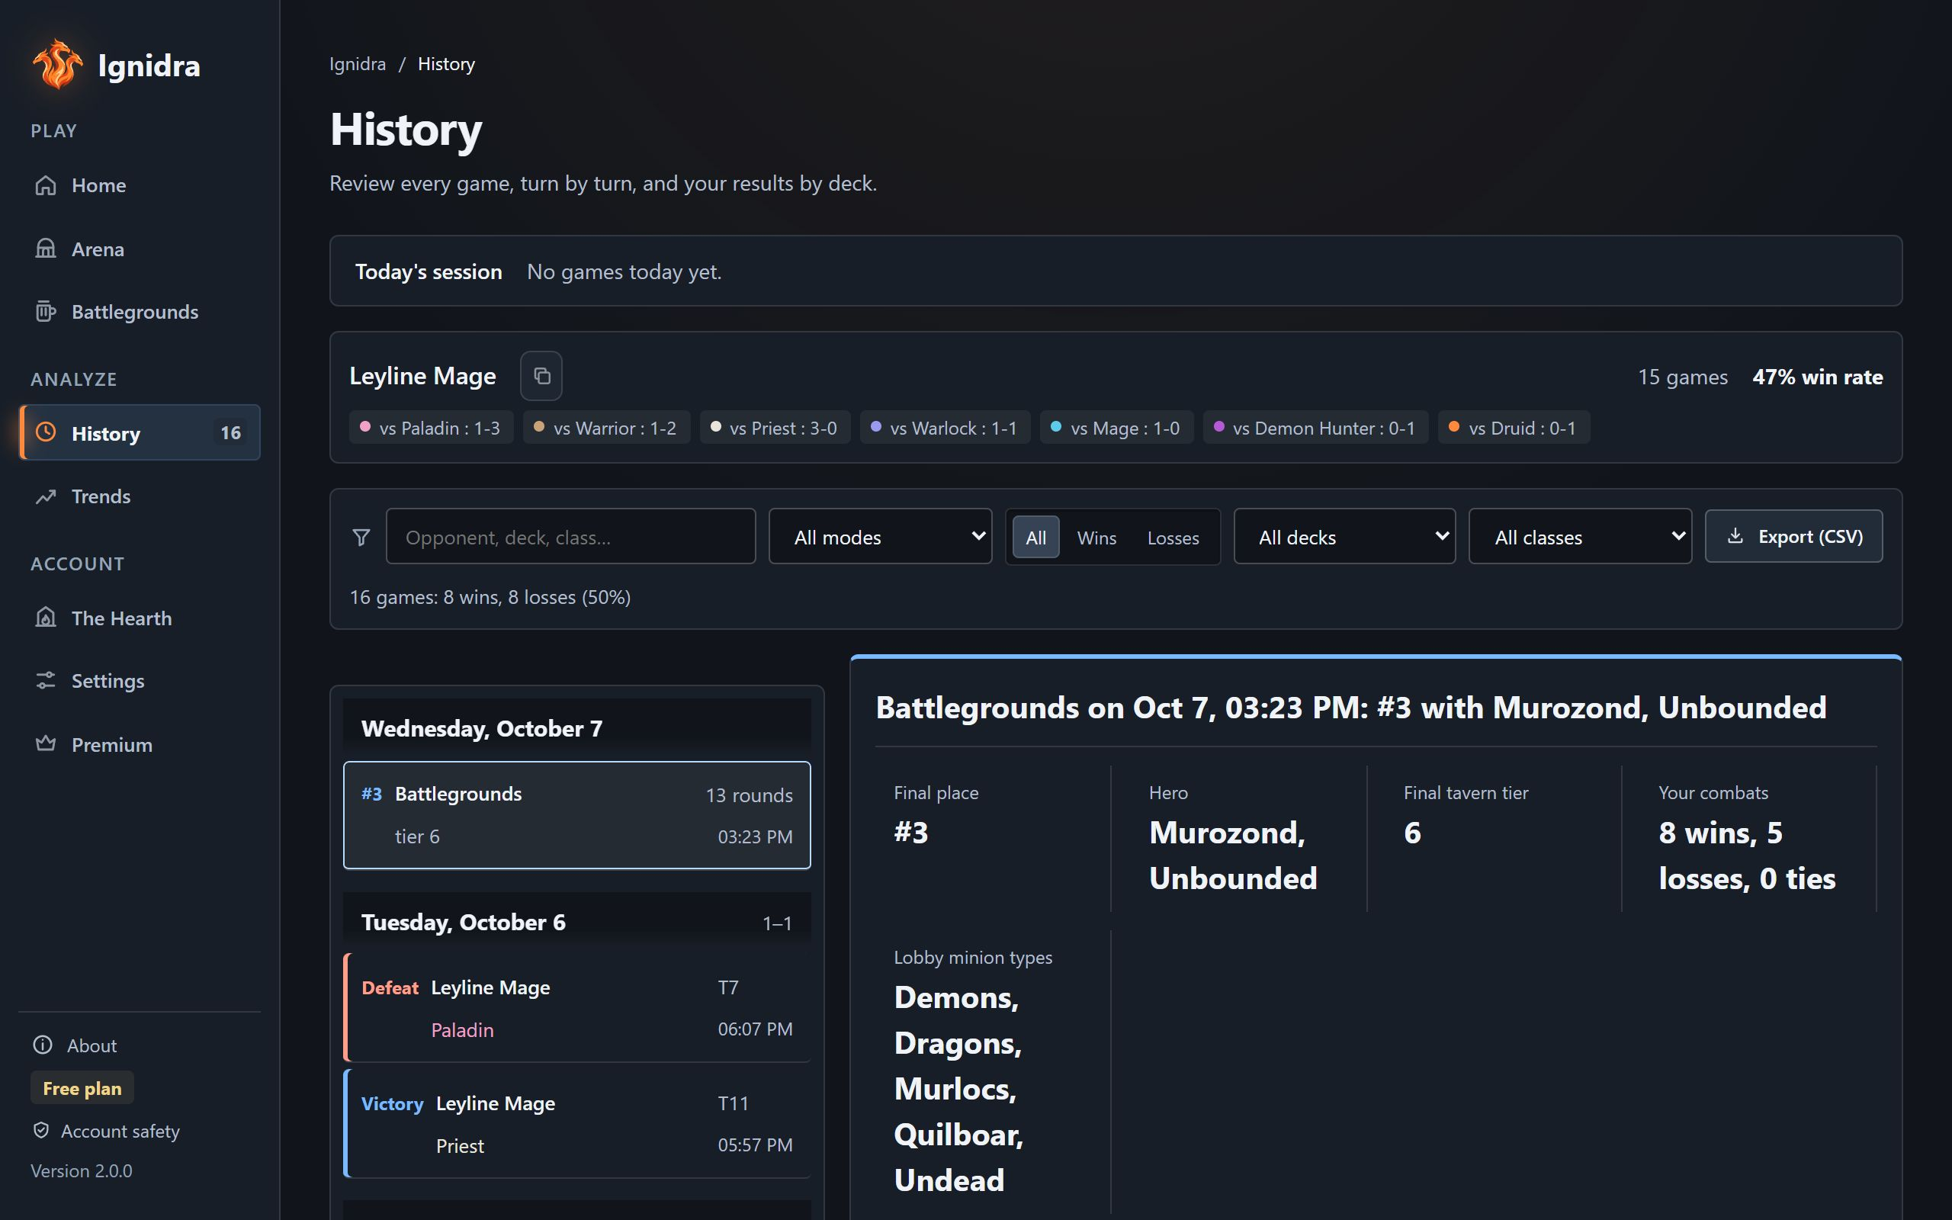This screenshot has width=1952, height=1220.
Task: Click the Premium crown icon
Action: (46, 744)
